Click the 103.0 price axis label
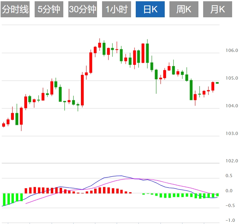 [x=232, y=133]
